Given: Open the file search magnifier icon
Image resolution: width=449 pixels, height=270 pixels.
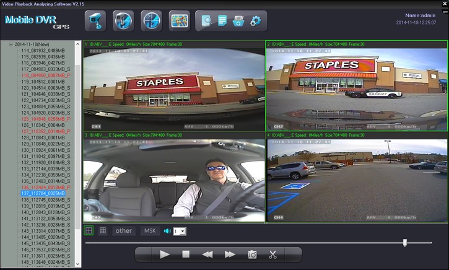Looking at the screenshot, I should (x=206, y=21).
